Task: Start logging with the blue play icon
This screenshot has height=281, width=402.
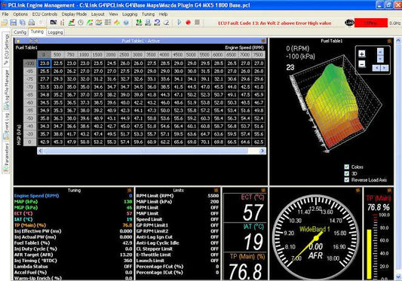Action: pos(180,23)
